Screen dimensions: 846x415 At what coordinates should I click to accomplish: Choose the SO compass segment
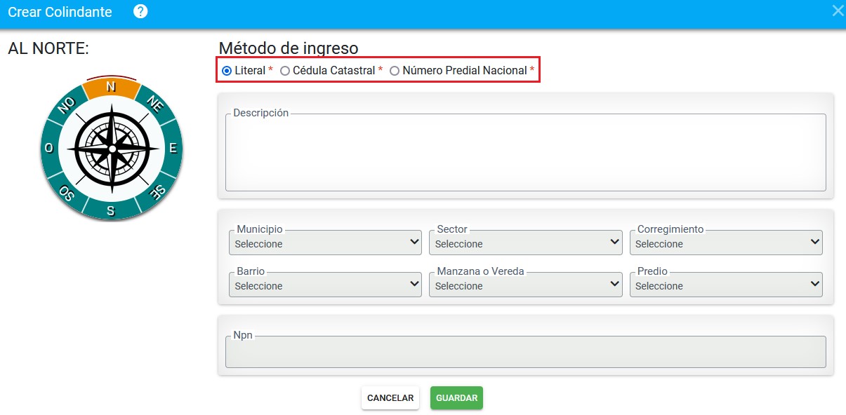click(x=67, y=191)
